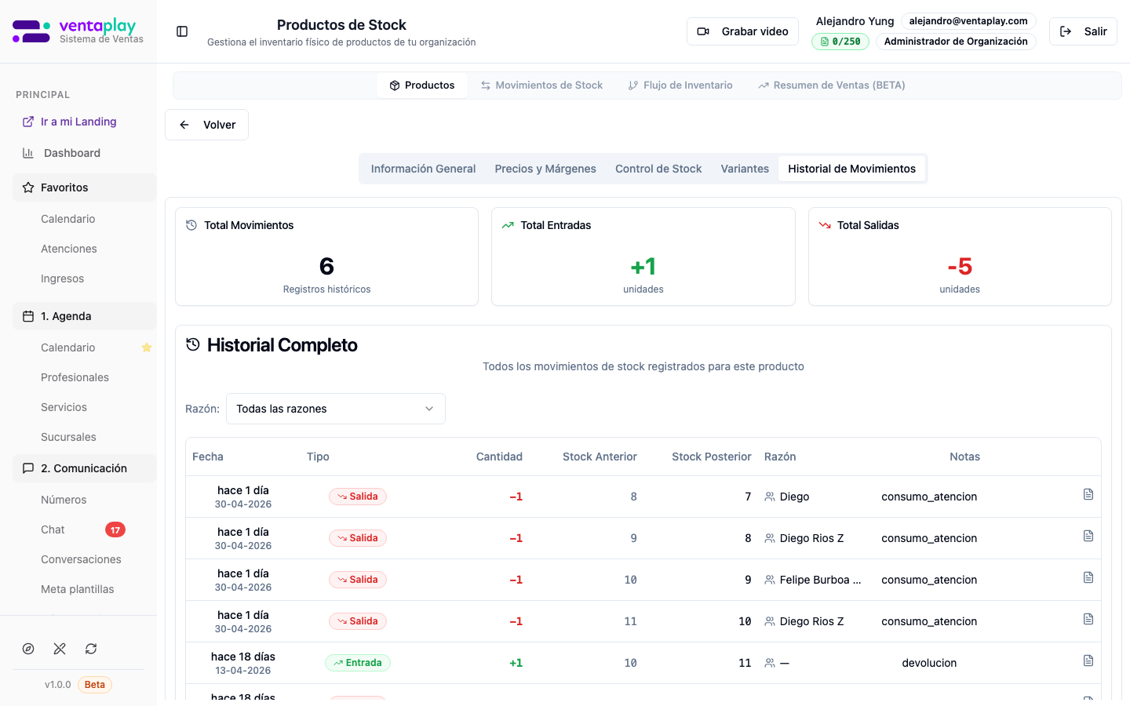Open the compass icon in sidebar footer
1130x706 pixels.
(x=28, y=649)
